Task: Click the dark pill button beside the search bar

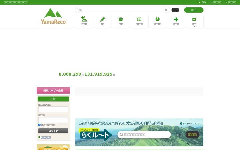Action: coord(175,10)
